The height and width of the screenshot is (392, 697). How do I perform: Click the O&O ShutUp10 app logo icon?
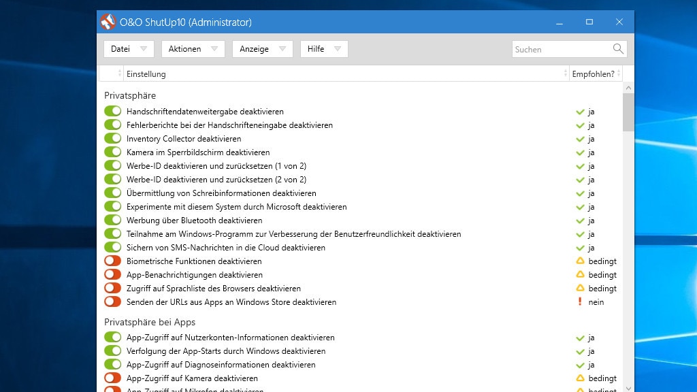(108, 22)
